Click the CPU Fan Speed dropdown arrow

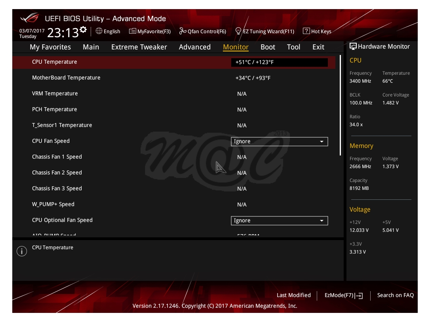click(322, 142)
